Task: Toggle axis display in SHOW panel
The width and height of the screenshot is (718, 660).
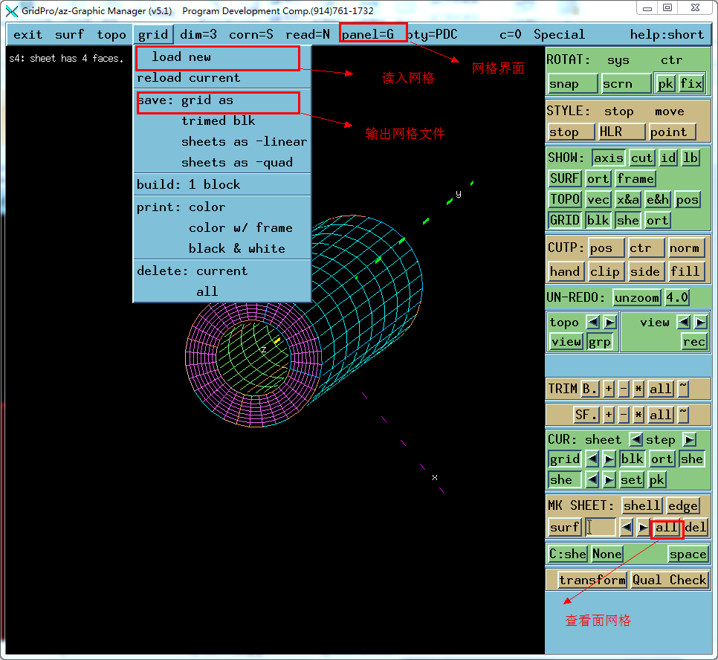Action: (x=608, y=158)
